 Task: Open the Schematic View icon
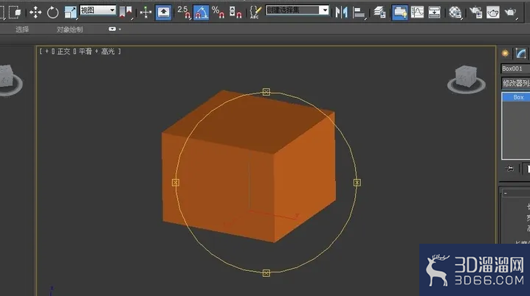[x=434, y=13]
